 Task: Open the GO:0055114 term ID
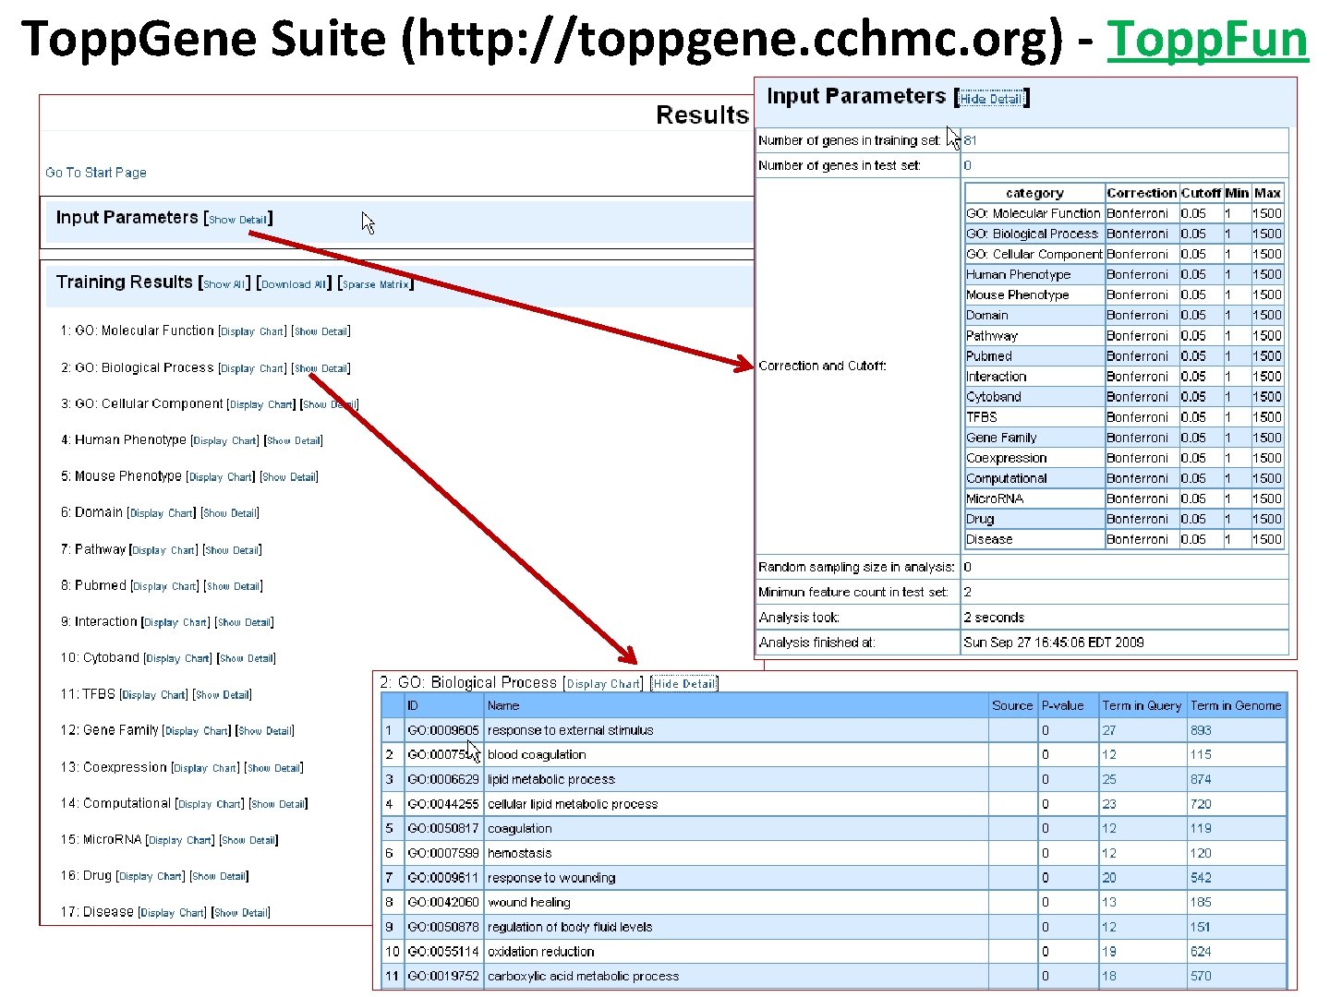click(443, 952)
